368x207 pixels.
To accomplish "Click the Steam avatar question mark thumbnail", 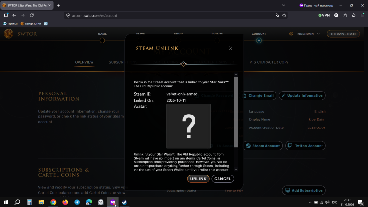I will pos(188,126).
